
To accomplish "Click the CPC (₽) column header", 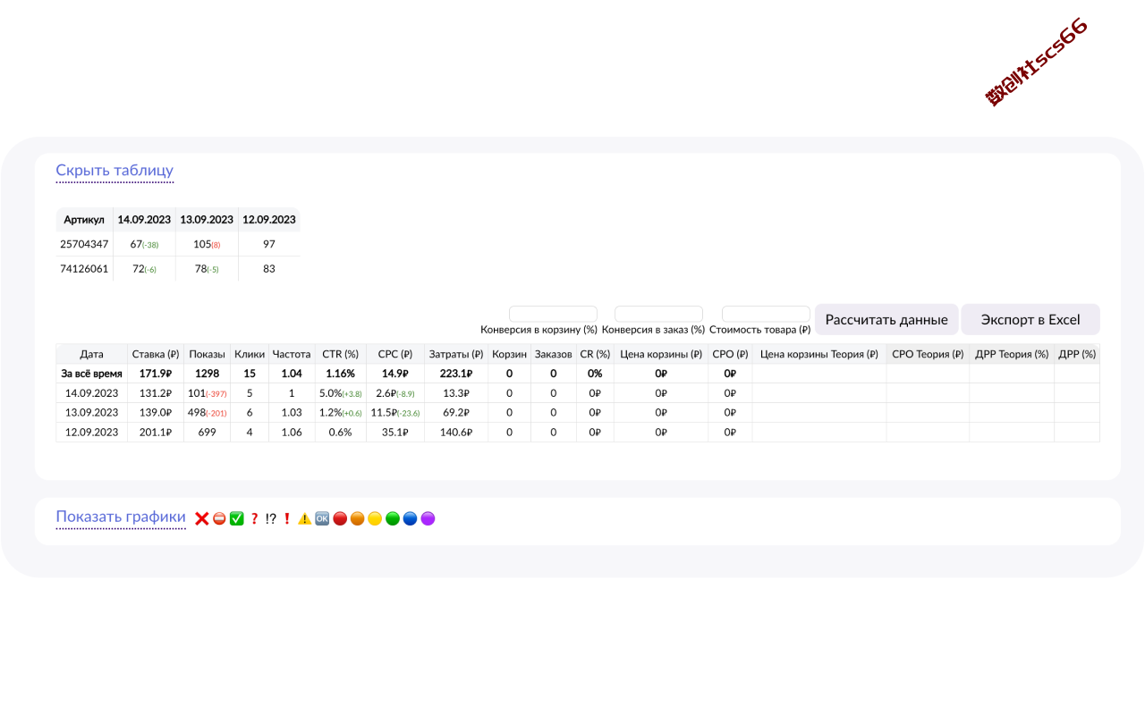I will tap(394, 354).
